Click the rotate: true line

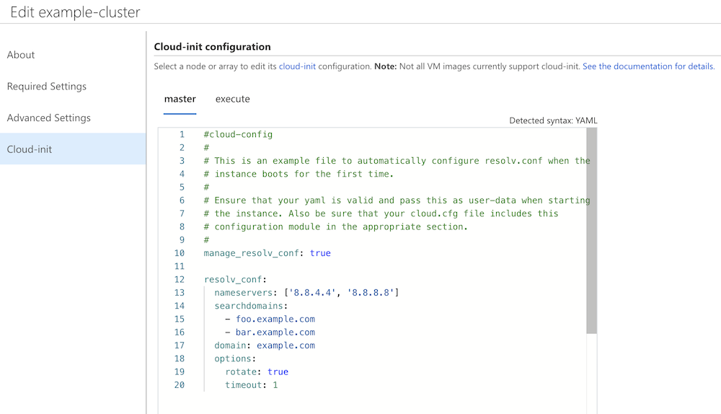coord(257,371)
